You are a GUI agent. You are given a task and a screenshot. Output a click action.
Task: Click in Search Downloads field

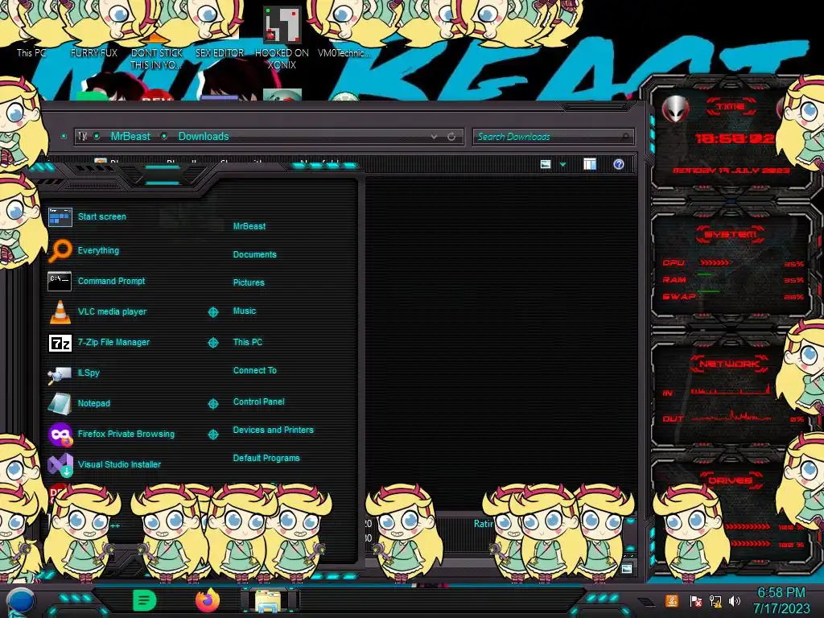point(553,137)
